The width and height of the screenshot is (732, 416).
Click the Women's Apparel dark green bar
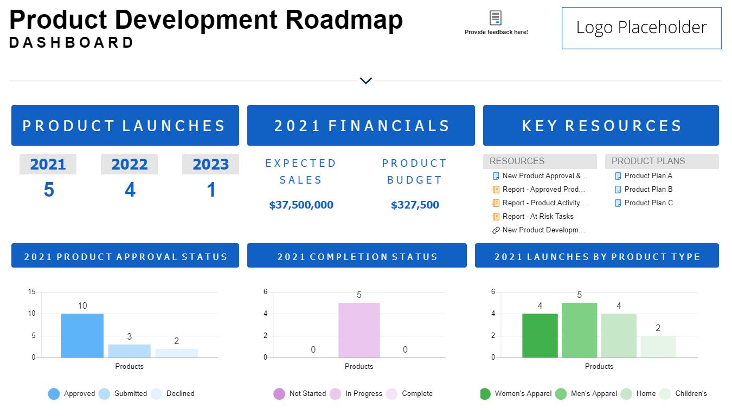click(x=540, y=335)
